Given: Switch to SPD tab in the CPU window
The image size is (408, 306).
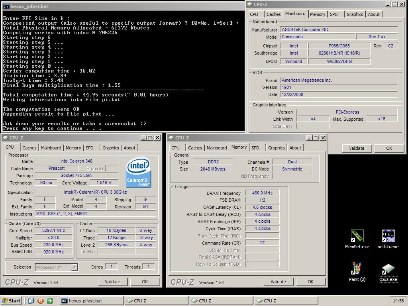Looking at the screenshot, I should pyautogui.click(x=90, y=148).
